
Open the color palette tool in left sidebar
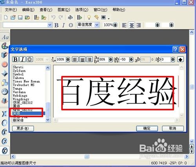tap(5, 46)
